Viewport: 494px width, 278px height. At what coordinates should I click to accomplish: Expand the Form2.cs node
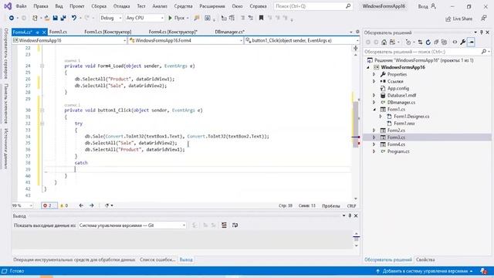click(x=374, y=131)
